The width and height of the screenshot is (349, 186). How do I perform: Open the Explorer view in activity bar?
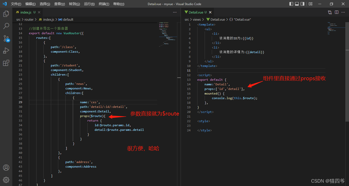(6, 14)
